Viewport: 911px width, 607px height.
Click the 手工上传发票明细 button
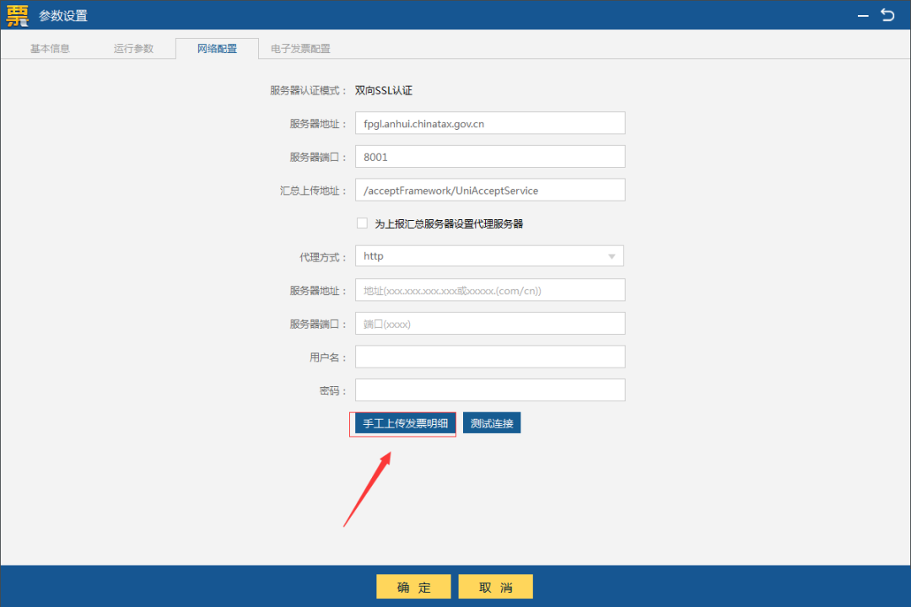point(405,423)
